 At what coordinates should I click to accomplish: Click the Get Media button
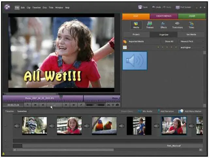(x=191, y=35)
